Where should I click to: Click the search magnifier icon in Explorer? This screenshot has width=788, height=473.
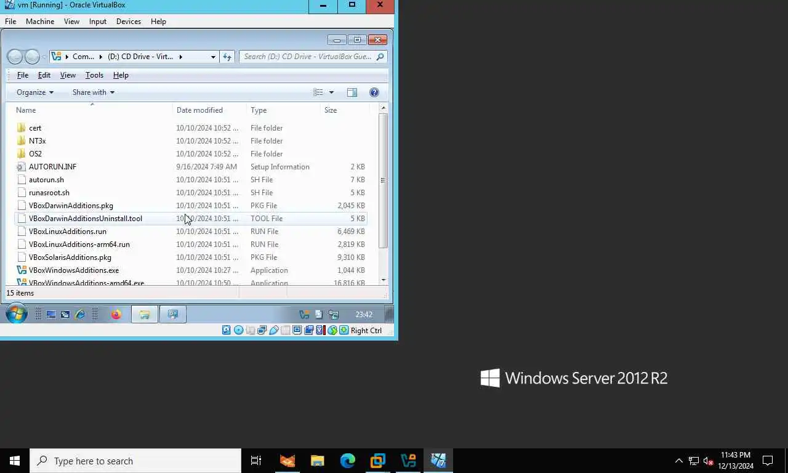pyautogui.click(x=380, y=57)
